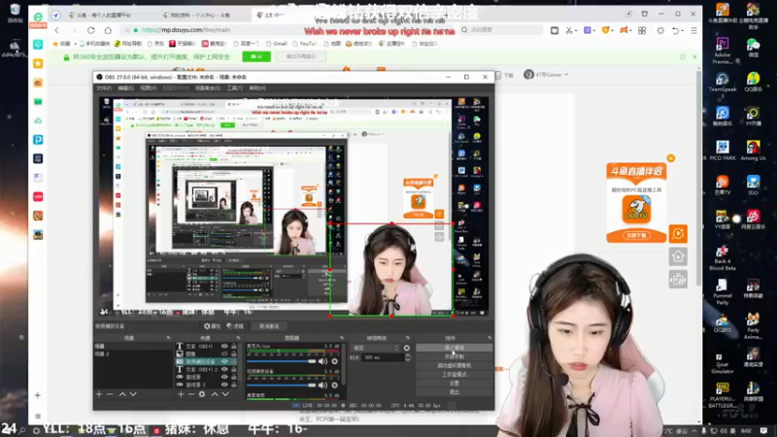Mute the 视频捕获设备 speaker icon in mixer
Viewport: 777px width, 437px height.
322,385
